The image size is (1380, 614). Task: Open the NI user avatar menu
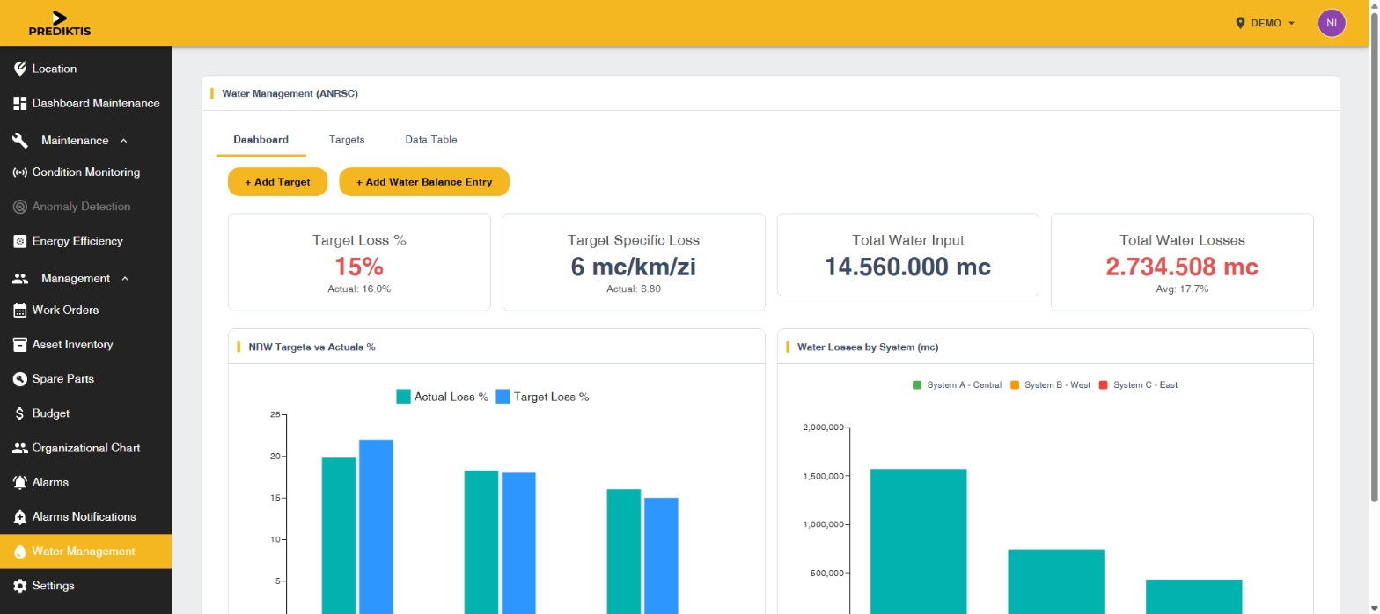(x=1332, y=23)
